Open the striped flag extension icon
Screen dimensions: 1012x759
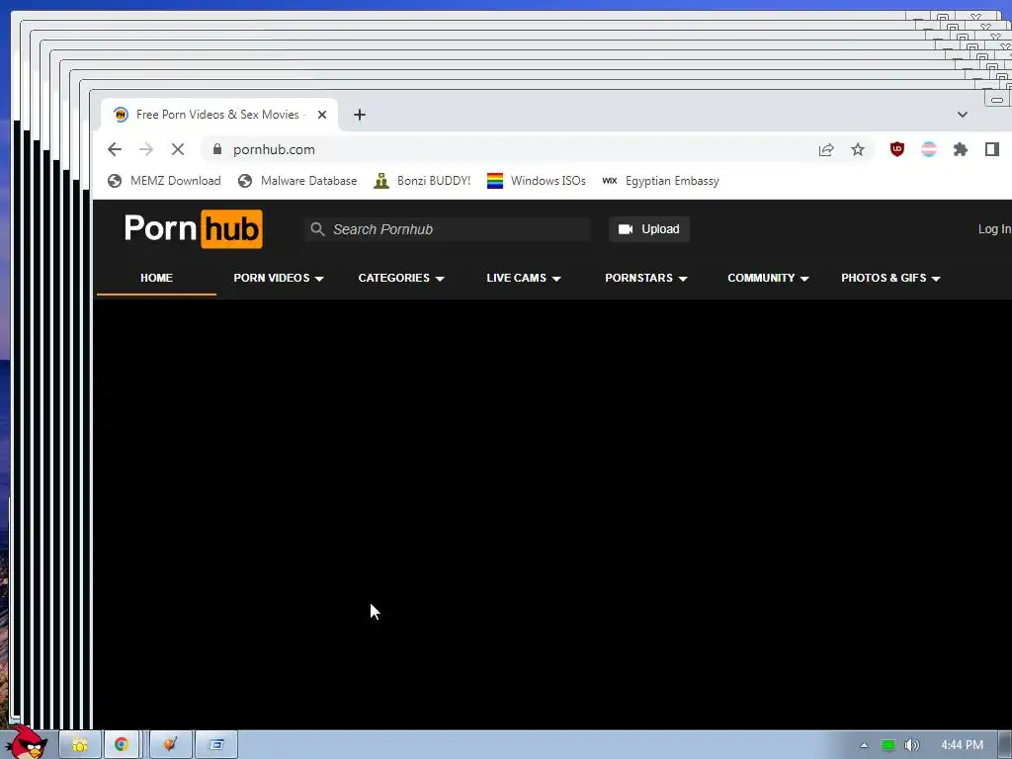pyautogui.click(x=929, y=150)
